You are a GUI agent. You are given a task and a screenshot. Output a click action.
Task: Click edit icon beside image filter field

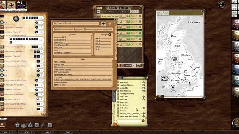(x=143, y=121)
